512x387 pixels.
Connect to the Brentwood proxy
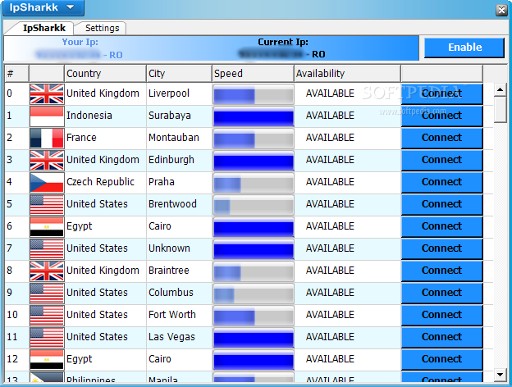[441, 204]
